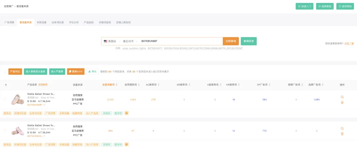
Task: Click the 复制ASIN copy button
Action: tap(76, 72)
